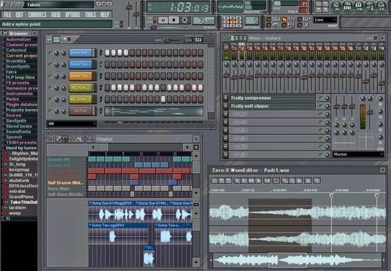The image size is (391, 271).
Task: Toggle mute LED of Guitar One channel
Action: (50, 53)
